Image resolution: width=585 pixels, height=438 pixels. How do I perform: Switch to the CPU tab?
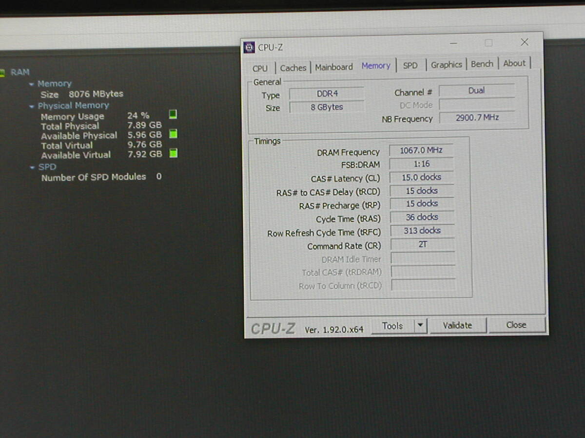click(x=260, y=68)
